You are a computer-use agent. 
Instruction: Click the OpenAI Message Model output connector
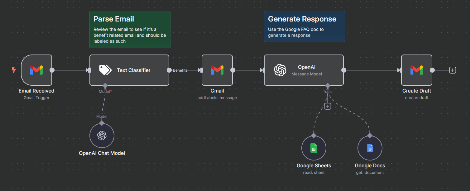(x=344, y=70)
